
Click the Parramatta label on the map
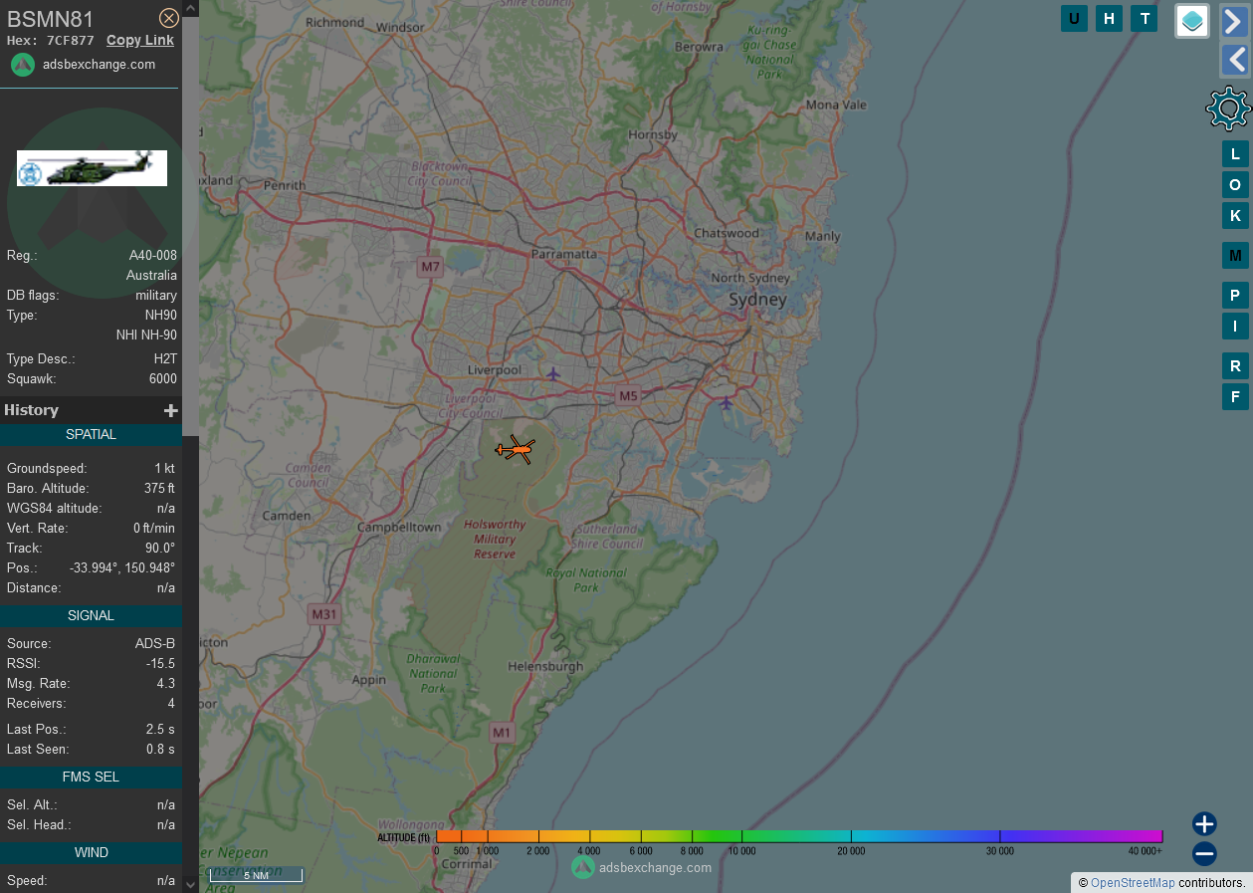(x=563, y=254)
